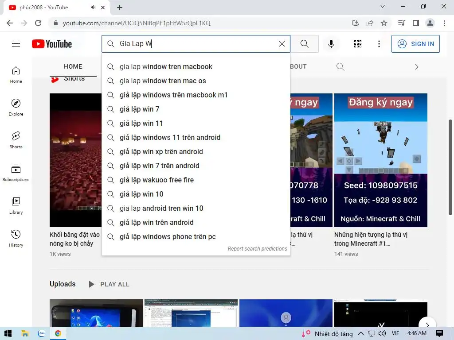Select the channel HOME tab

(x=73, y=66)
